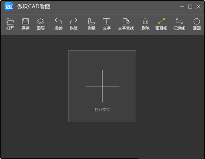Close the CAD viewer window
This screenshot has height=159, width=205.
[x=198, y=7]
